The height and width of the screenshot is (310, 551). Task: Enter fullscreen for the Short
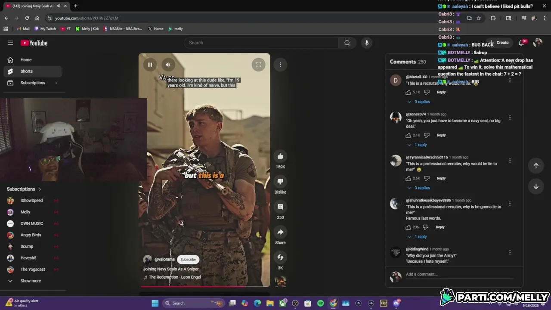258,65
